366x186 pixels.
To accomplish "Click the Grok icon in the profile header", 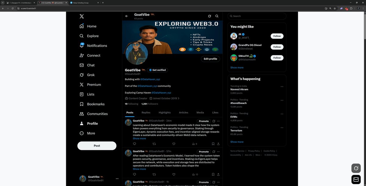I will pyautogui.click(x=210, y=16).
